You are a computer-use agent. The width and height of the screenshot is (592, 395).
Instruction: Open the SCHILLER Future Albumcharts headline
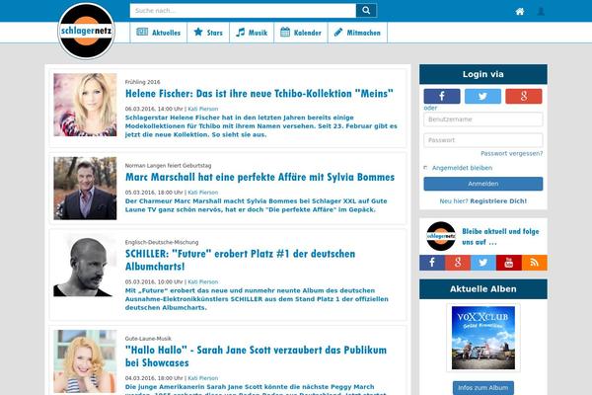click(x=240, y=260)
